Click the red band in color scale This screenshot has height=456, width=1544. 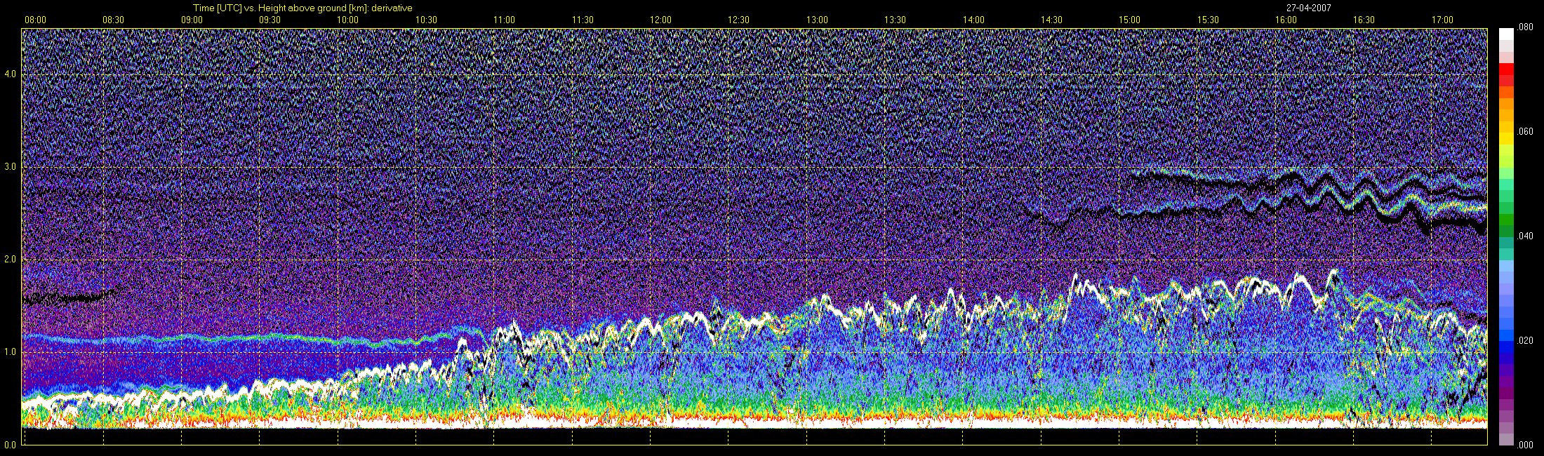1506,69
